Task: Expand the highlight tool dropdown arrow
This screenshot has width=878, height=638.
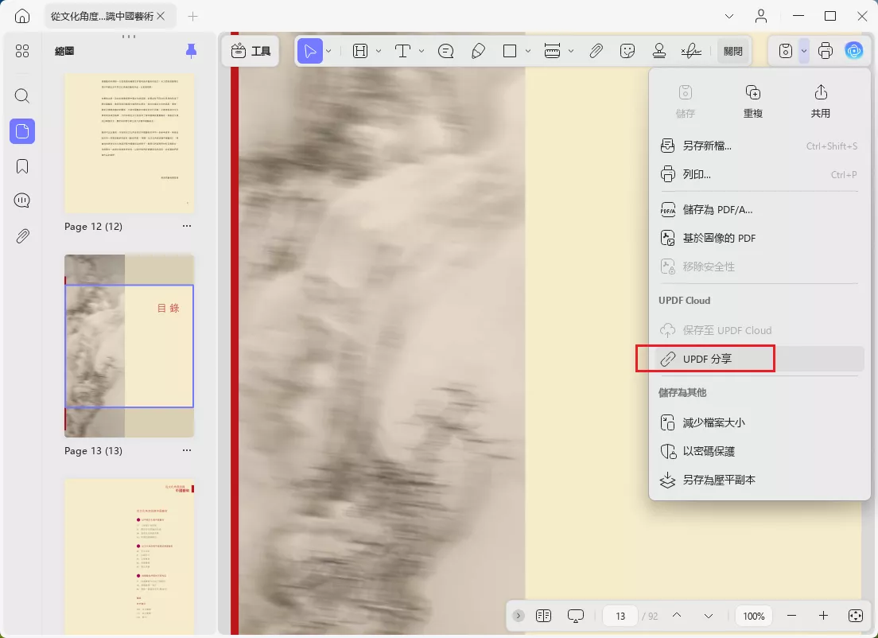Action: point(379,52)
